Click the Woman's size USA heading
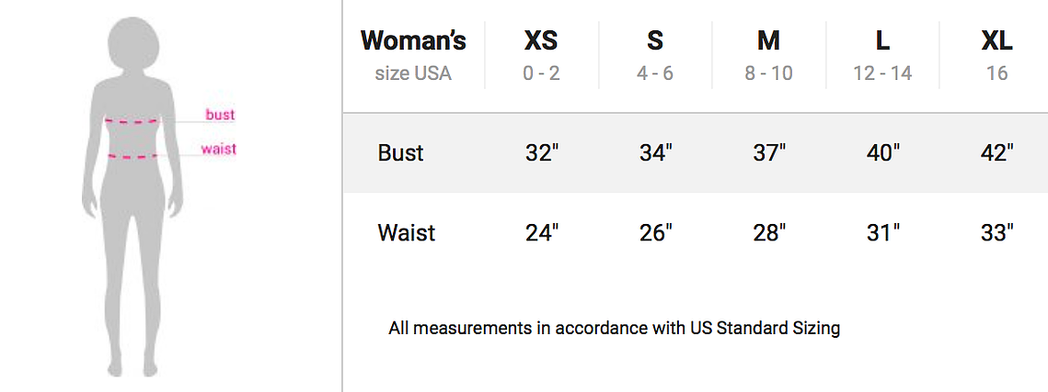This screenshot has width=1048, height=392. tap(413, 56)
